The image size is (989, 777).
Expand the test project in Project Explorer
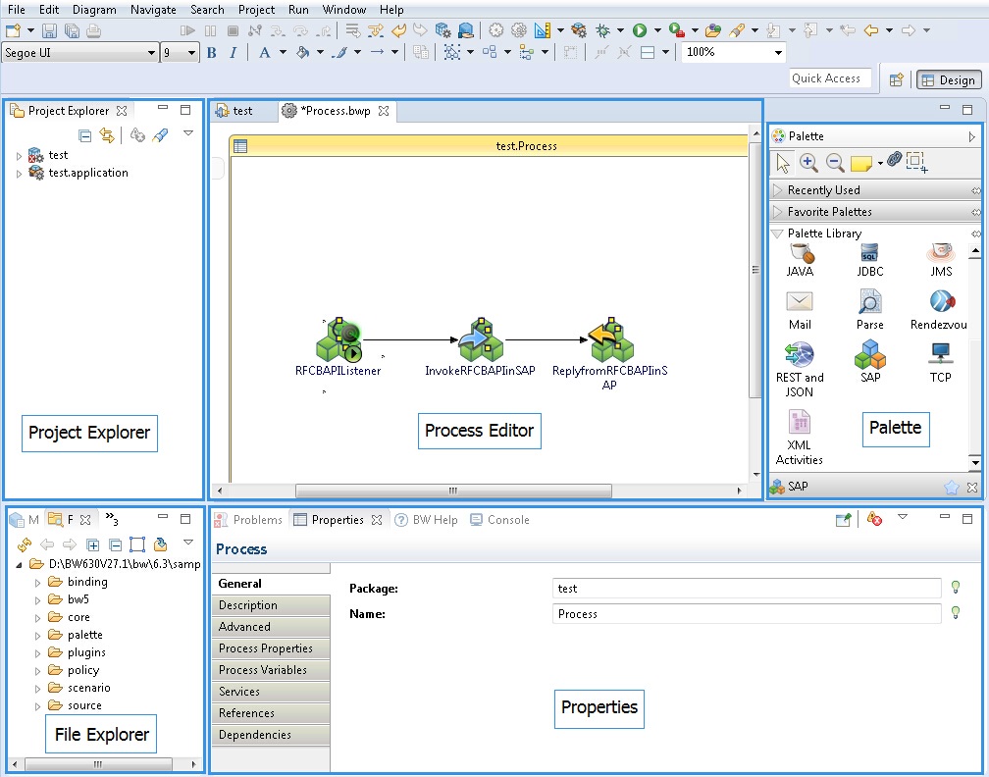18,154
